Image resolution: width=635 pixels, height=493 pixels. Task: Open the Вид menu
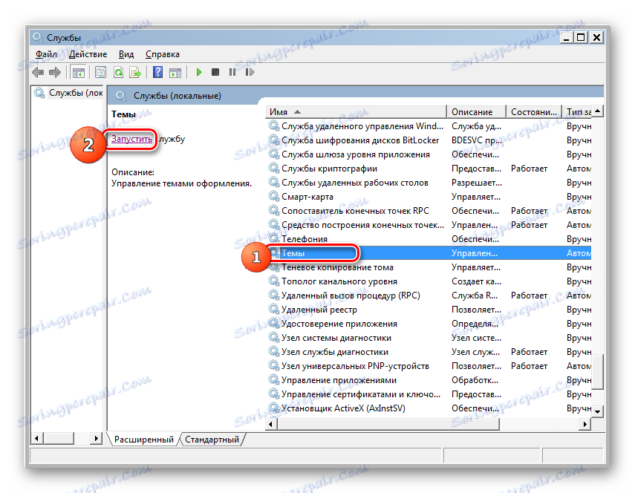point(126,54)
